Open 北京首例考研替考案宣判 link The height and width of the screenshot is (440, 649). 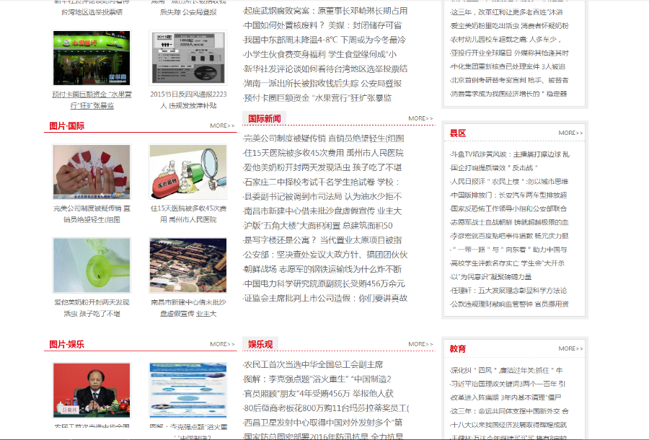pos(509,80)
